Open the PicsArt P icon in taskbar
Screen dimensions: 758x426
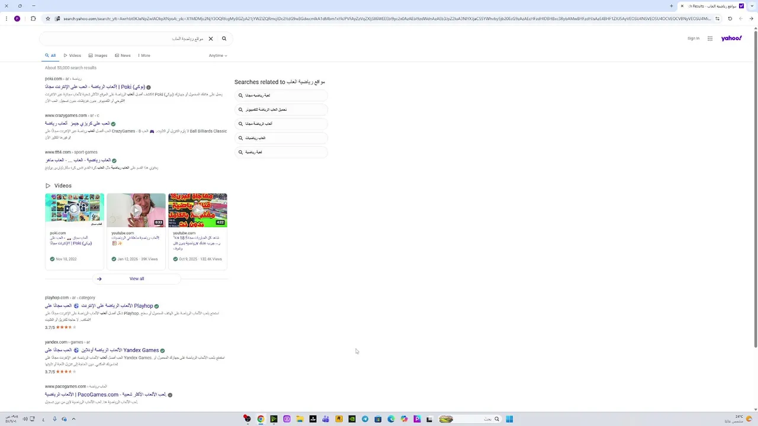point(417,419)
